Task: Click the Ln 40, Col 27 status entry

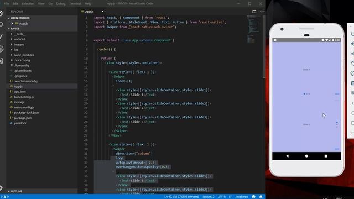Action: pyautogui.click(x=181, y=197)
